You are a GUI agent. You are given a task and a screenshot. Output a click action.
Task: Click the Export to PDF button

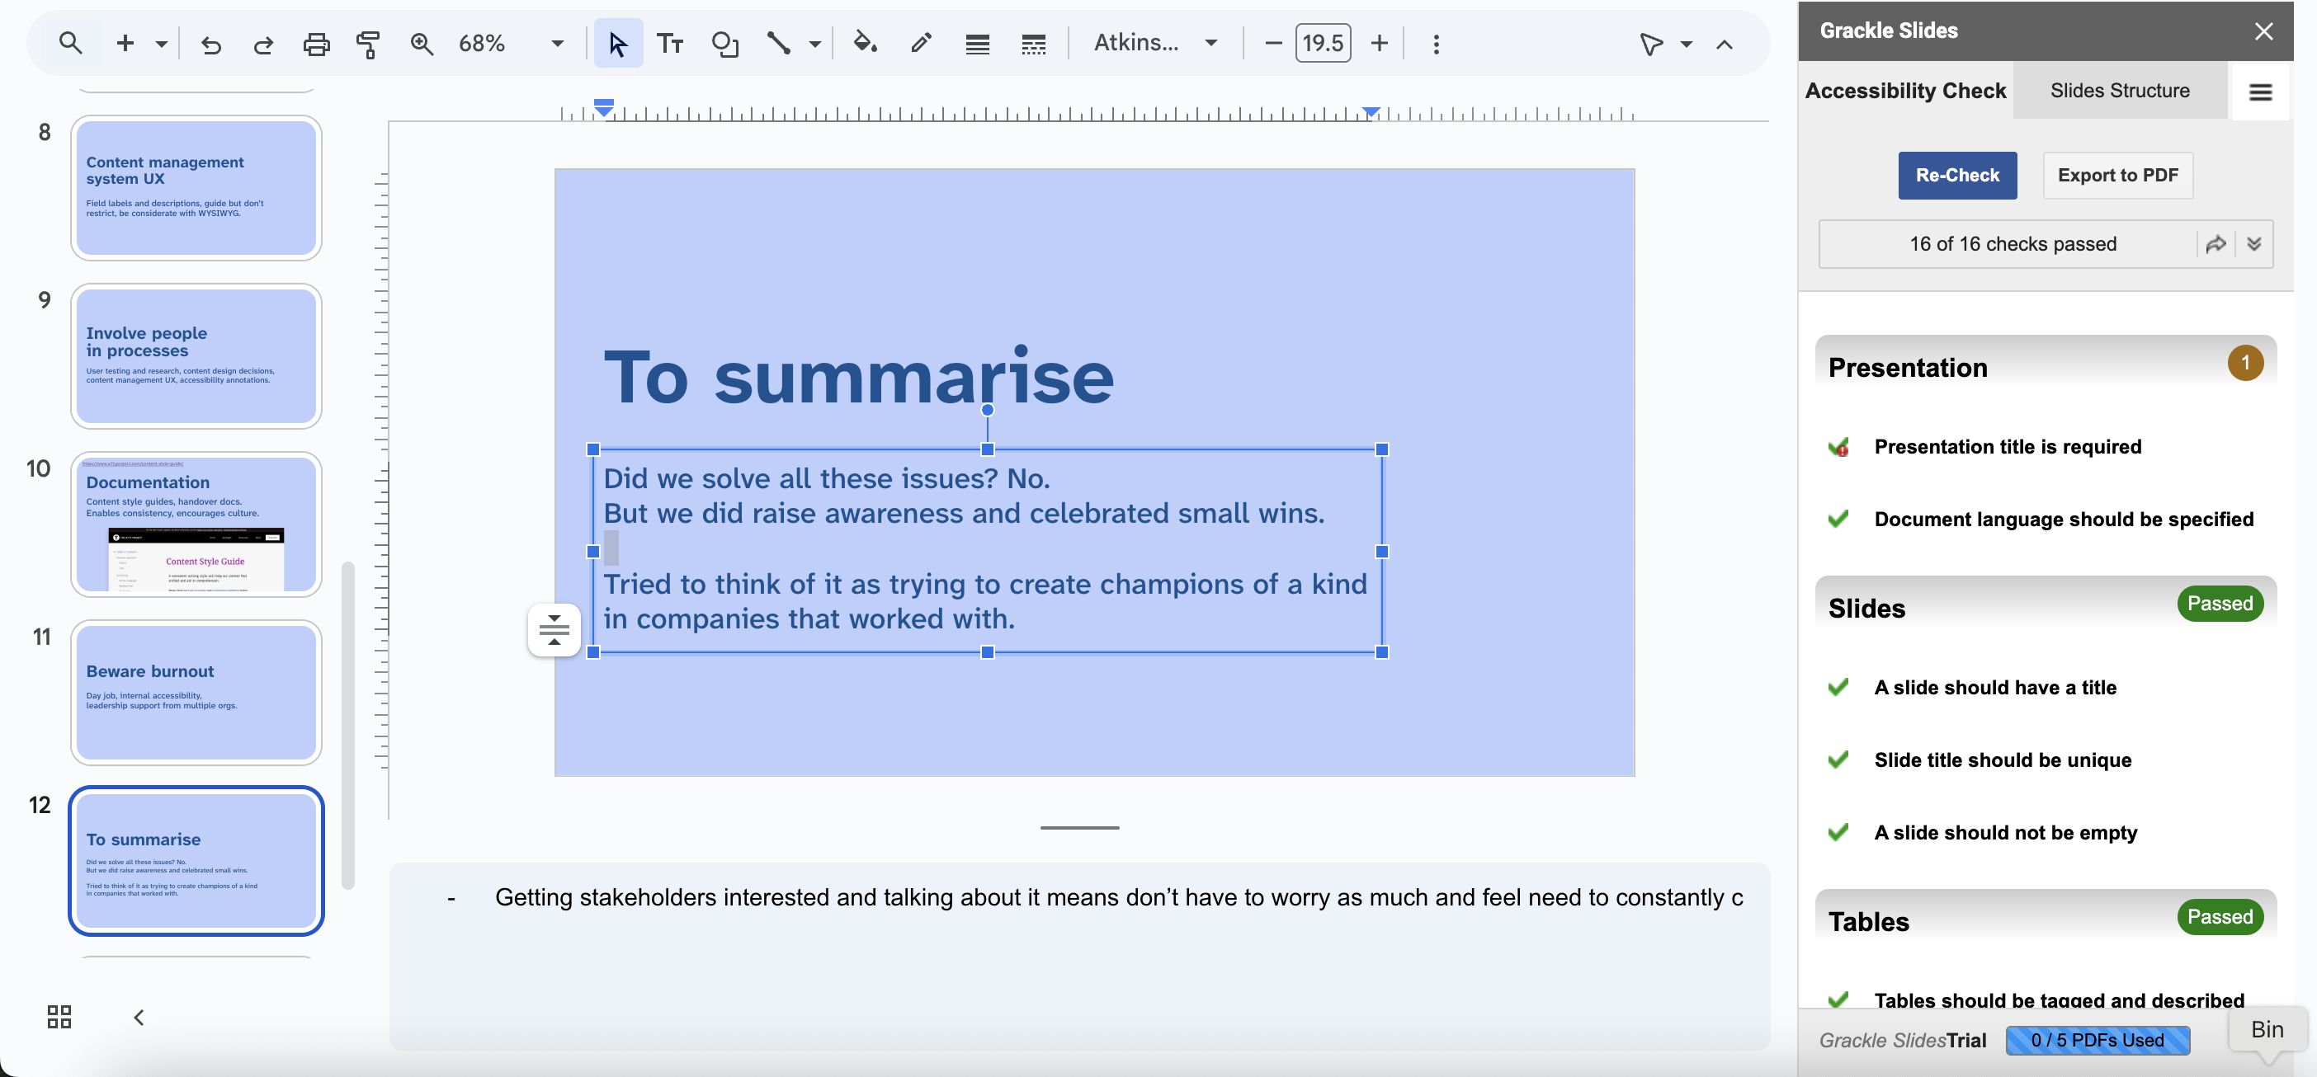click(2117, 176)
